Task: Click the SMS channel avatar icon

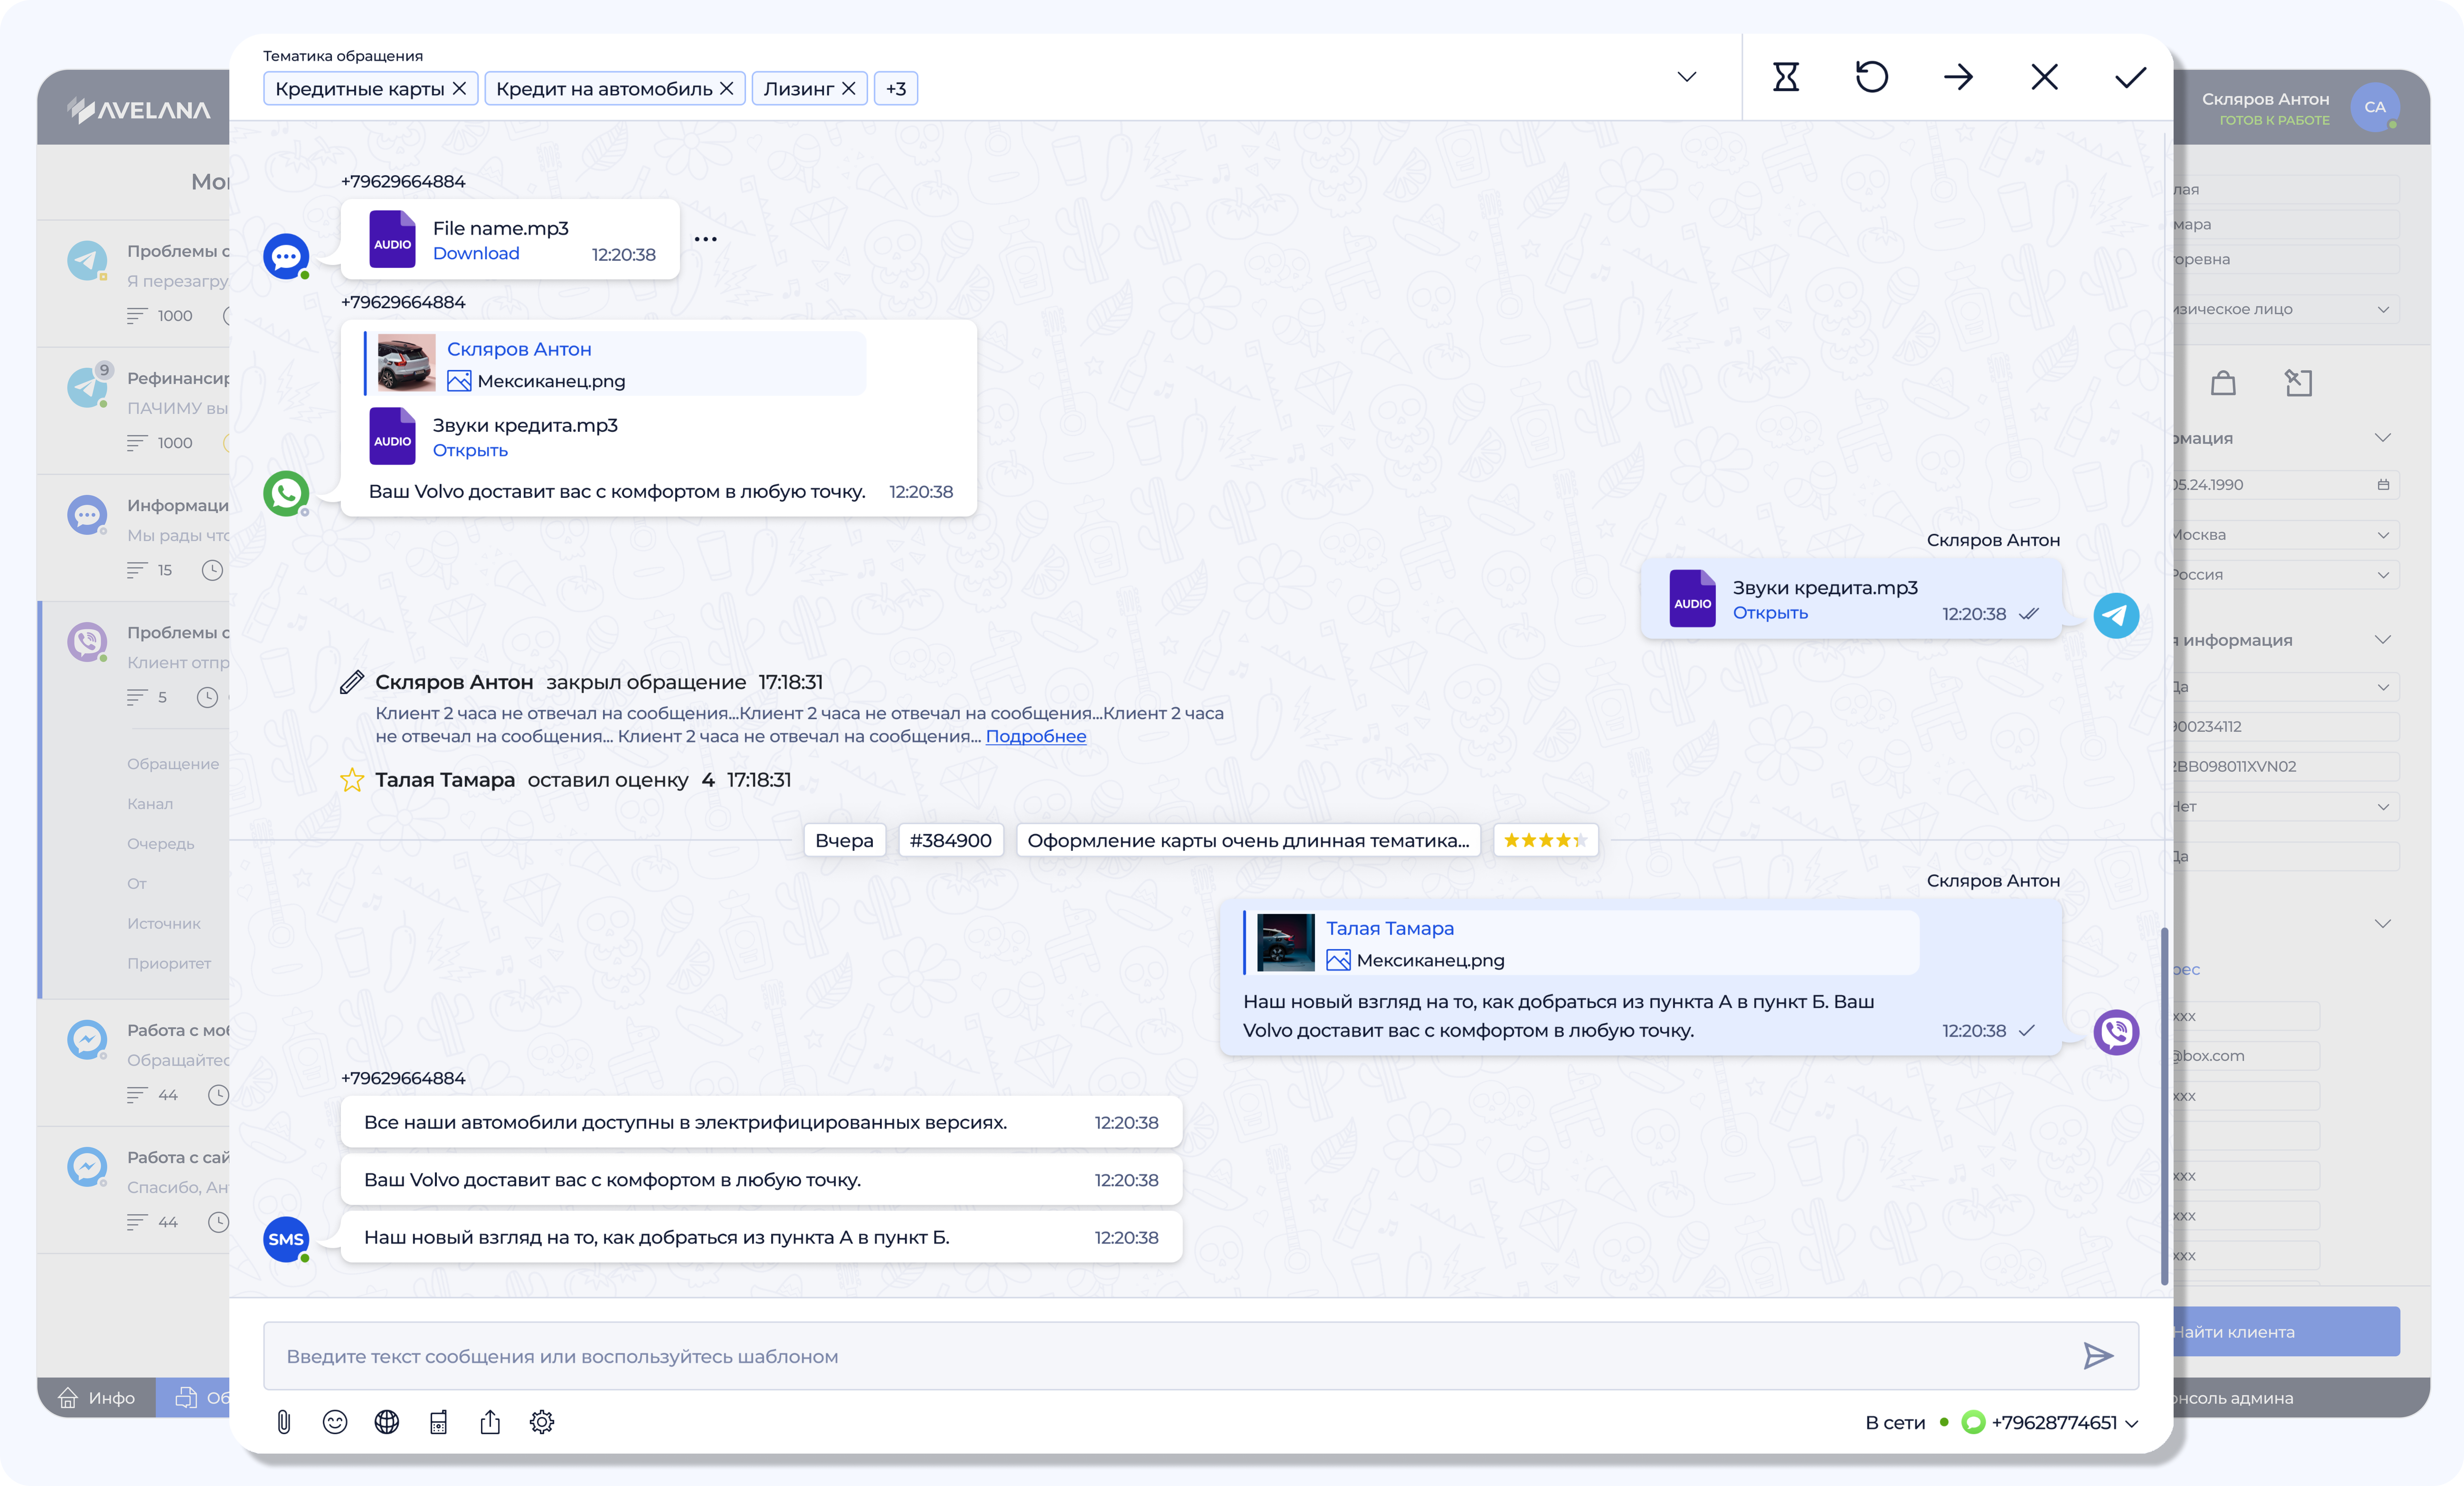Action: 286,1240
